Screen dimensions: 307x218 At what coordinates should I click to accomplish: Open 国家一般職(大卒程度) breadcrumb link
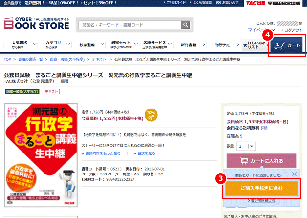tap(67, 59)
